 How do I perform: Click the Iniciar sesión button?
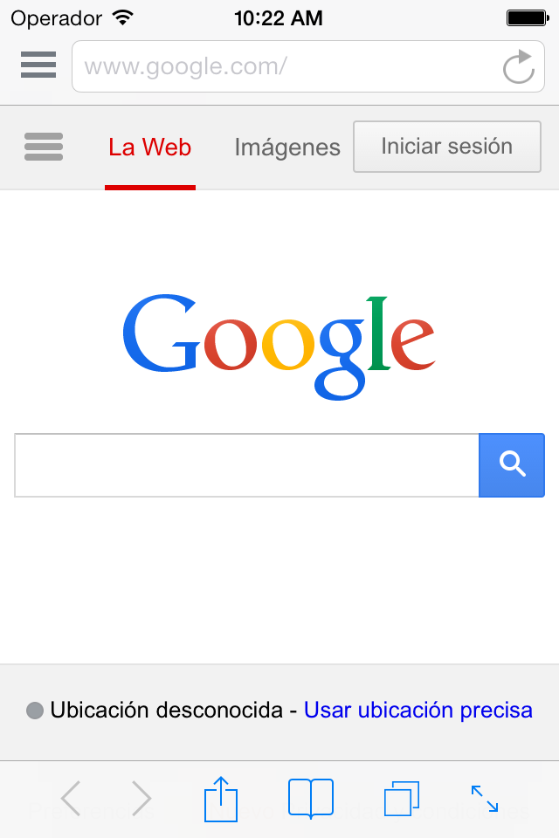coord(447,147)
